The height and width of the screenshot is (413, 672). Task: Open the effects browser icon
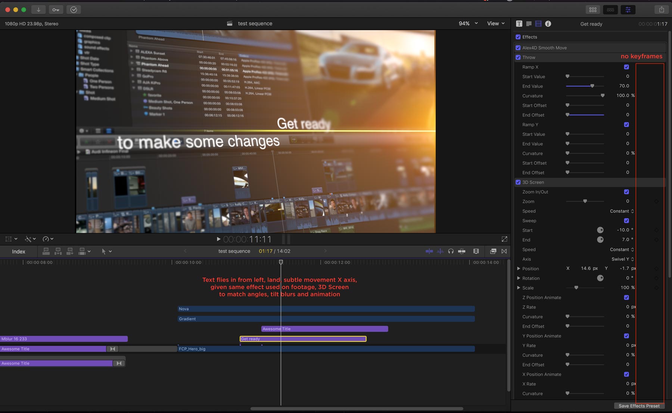tap(493, 251)
